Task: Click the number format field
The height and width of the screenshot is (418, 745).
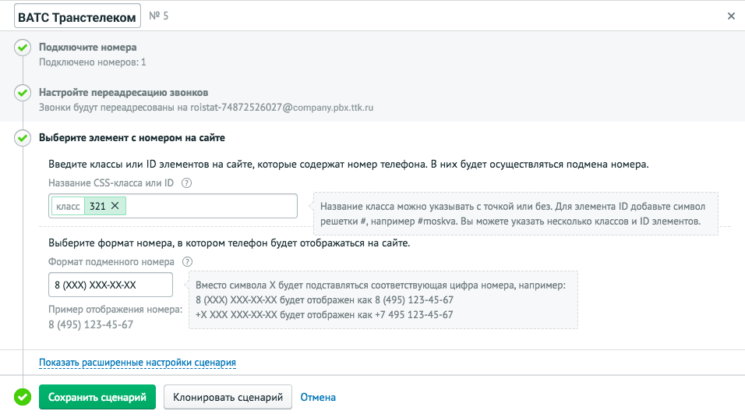Action: tap(110, 285)
